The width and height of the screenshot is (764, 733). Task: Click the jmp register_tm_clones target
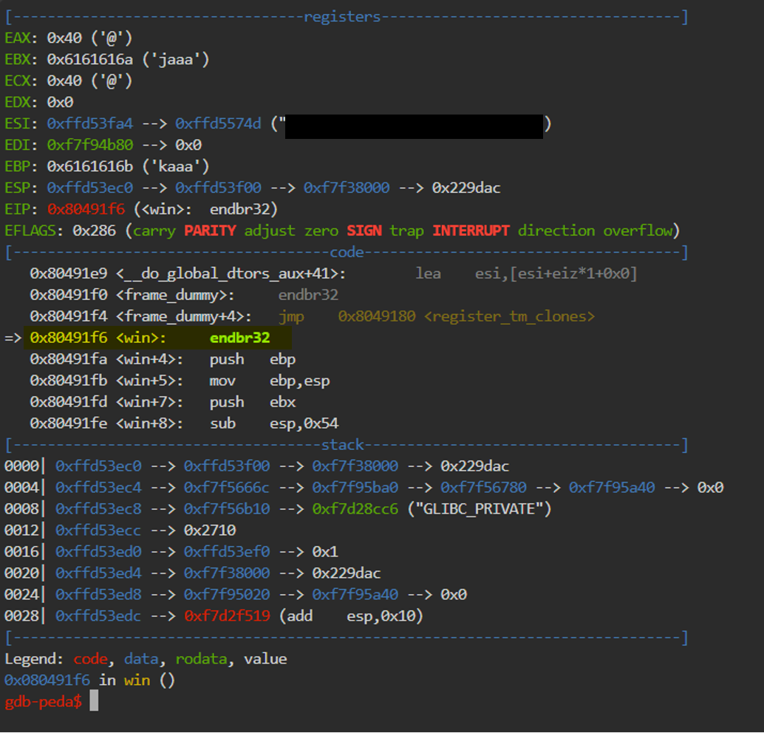[x=466, y=317]
